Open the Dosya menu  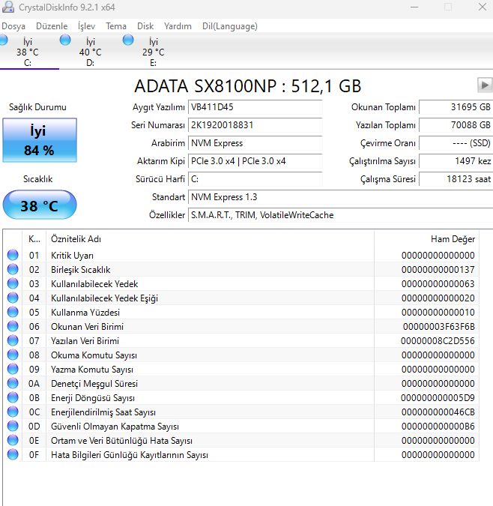(13, 26)
